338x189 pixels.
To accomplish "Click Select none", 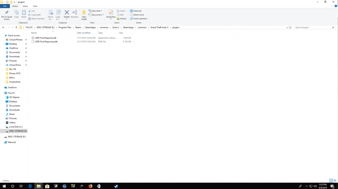I will (x=137, y=15).
